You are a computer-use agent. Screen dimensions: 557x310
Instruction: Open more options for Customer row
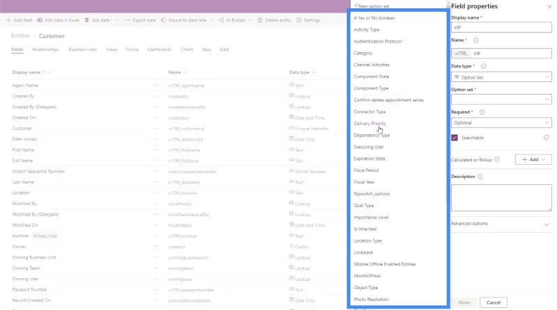(155, 128)
